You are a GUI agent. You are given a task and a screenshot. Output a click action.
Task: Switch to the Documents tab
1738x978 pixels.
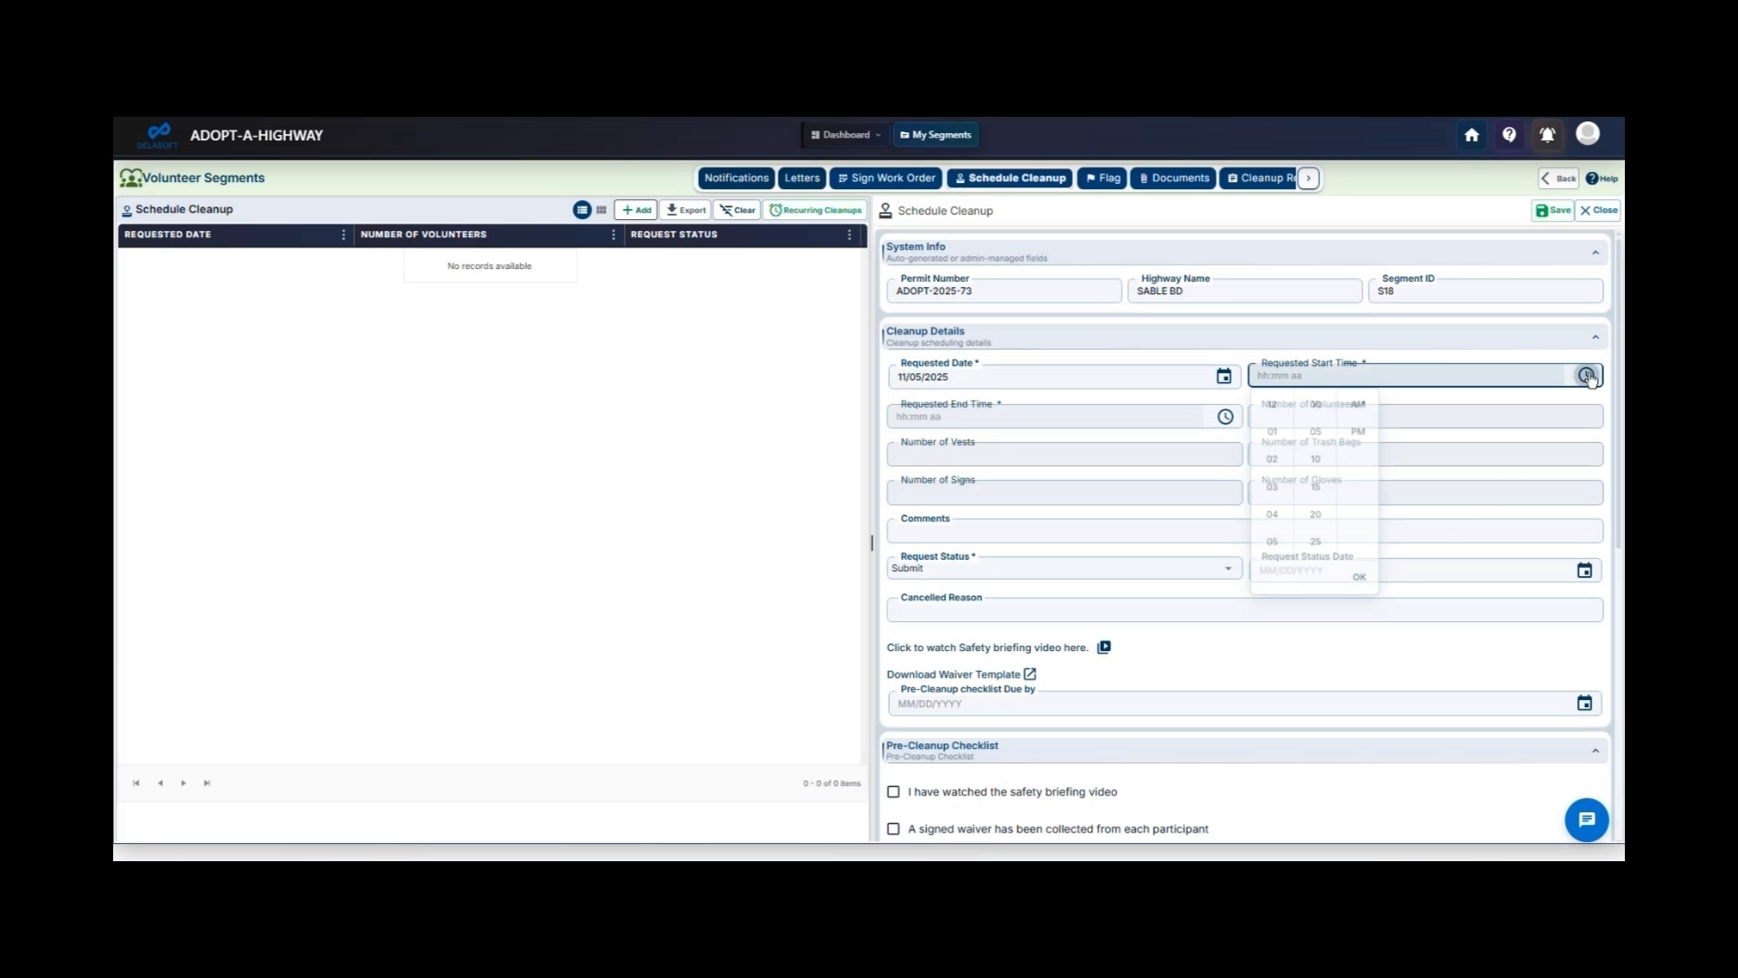point(1172,177)
